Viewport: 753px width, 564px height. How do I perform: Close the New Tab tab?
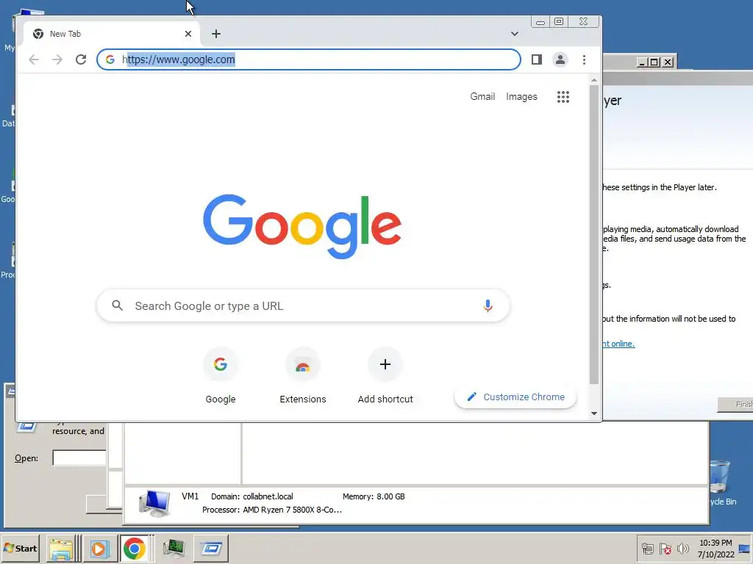click(x=188, y=34)
